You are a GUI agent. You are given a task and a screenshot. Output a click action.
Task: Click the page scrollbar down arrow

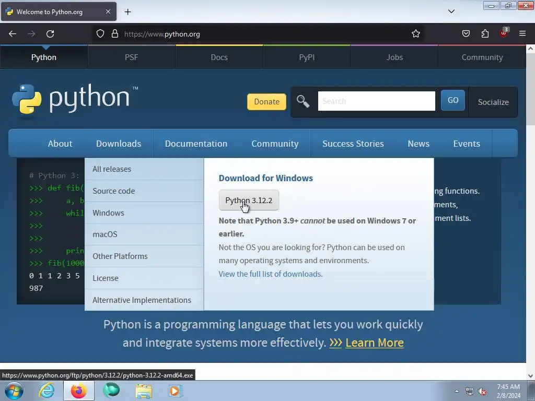(x=530, y=376)
